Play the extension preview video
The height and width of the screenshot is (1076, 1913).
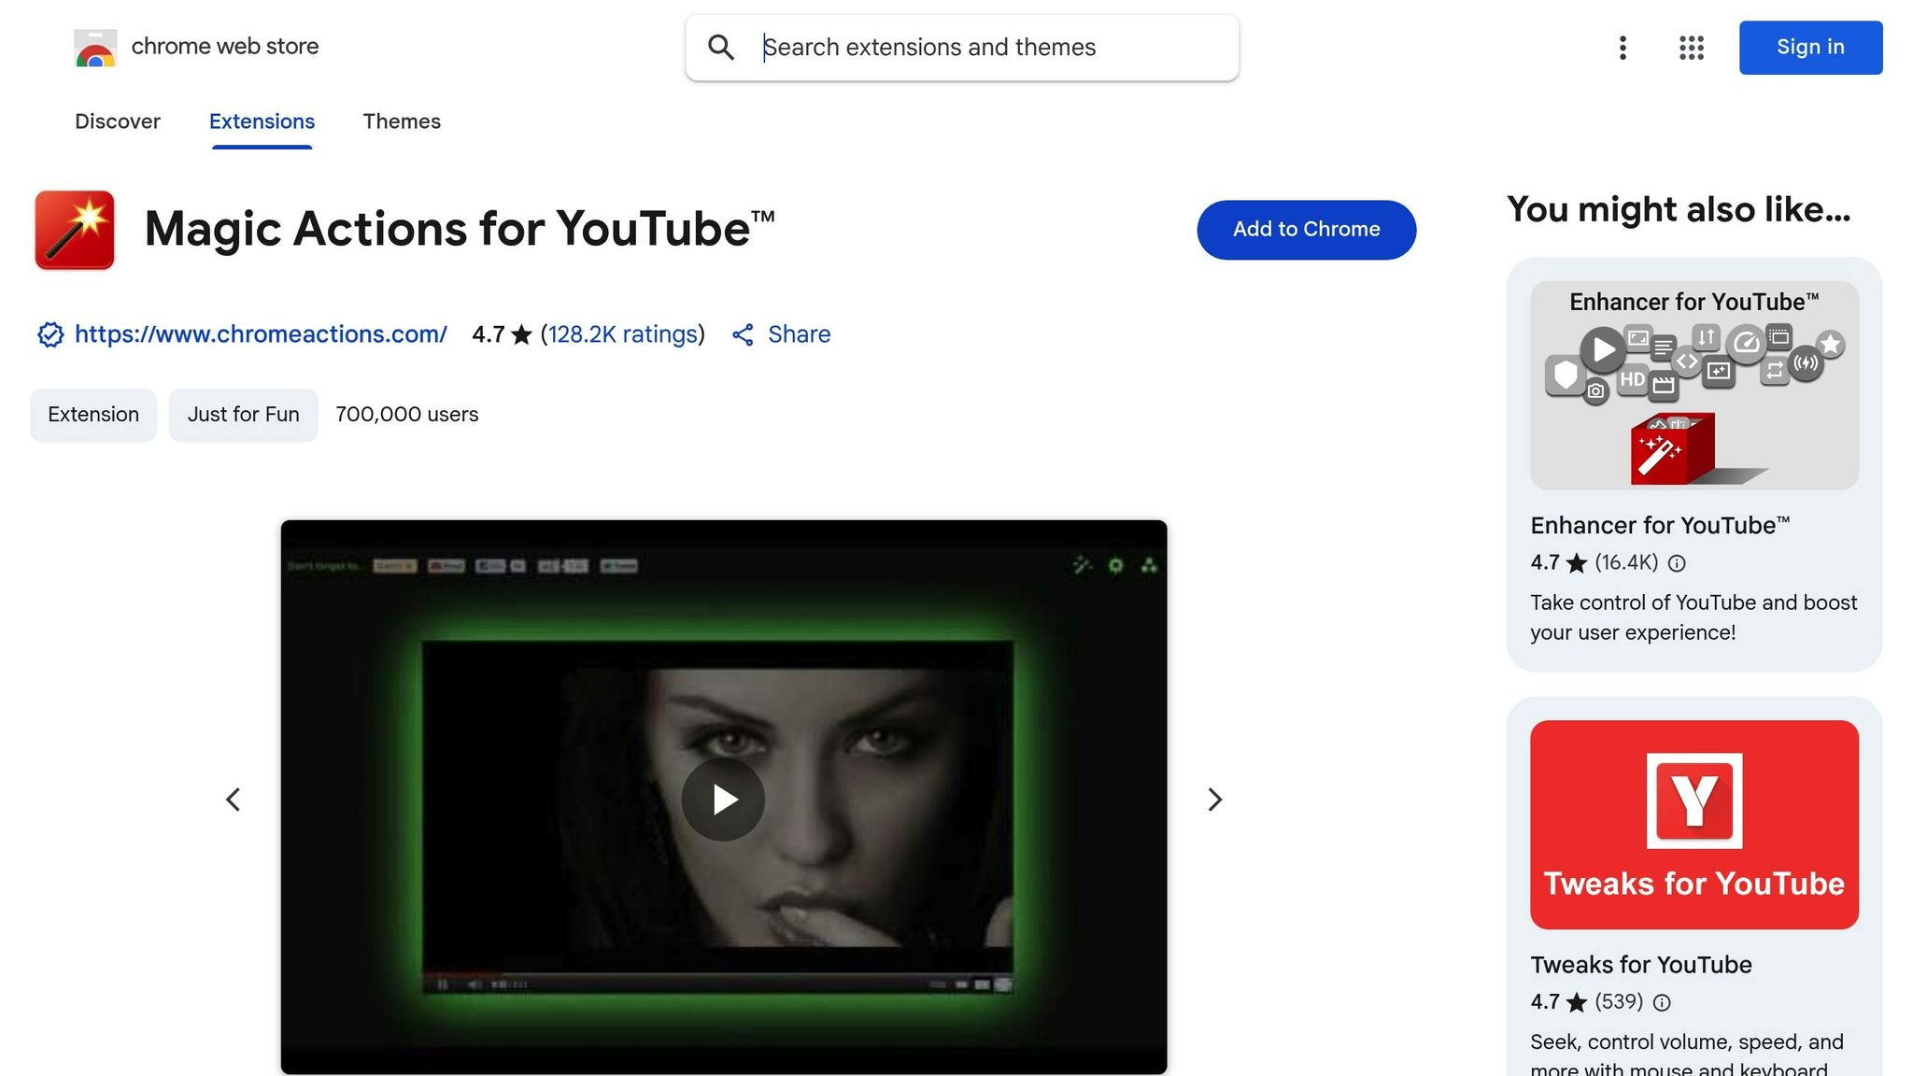click(x=723, y=800)
